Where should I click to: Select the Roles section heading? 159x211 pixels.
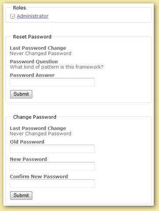tap(19, 7)
